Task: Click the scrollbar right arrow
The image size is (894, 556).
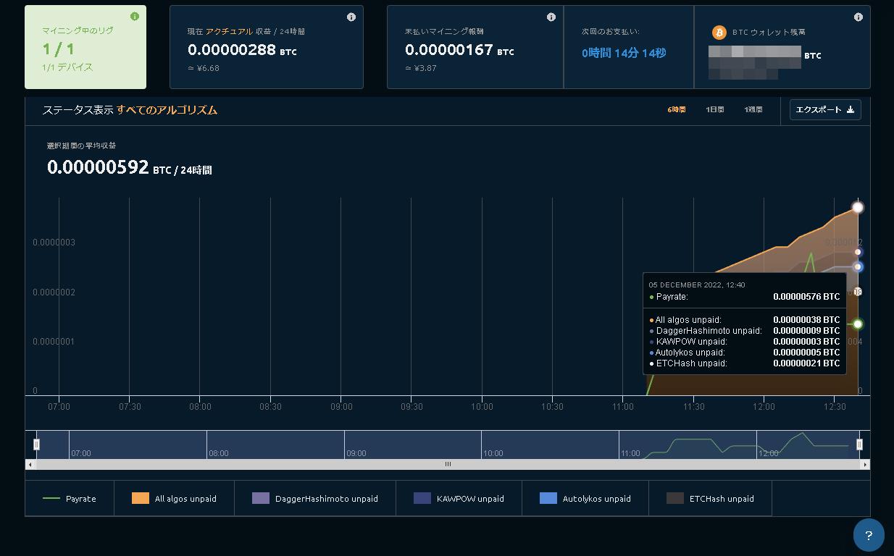Action: click(865, 464)
